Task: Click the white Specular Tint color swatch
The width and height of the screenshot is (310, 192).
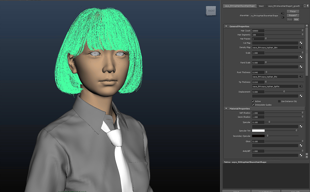Action: pyautogui.click(x=258, y=131)
